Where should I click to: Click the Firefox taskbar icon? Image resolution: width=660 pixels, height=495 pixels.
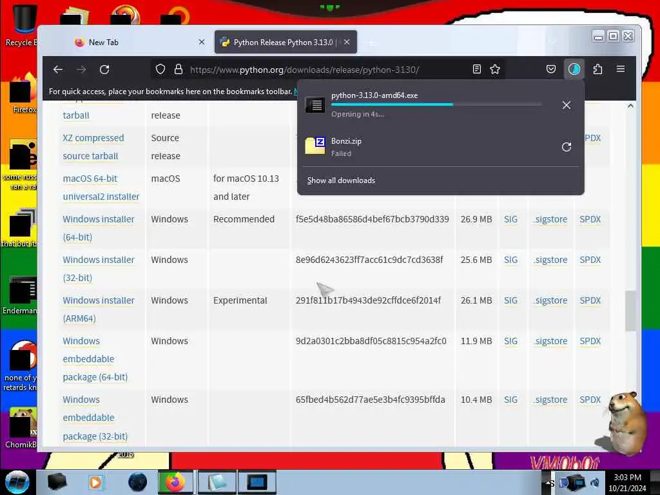pyautogui.click(x=175, y=482)
